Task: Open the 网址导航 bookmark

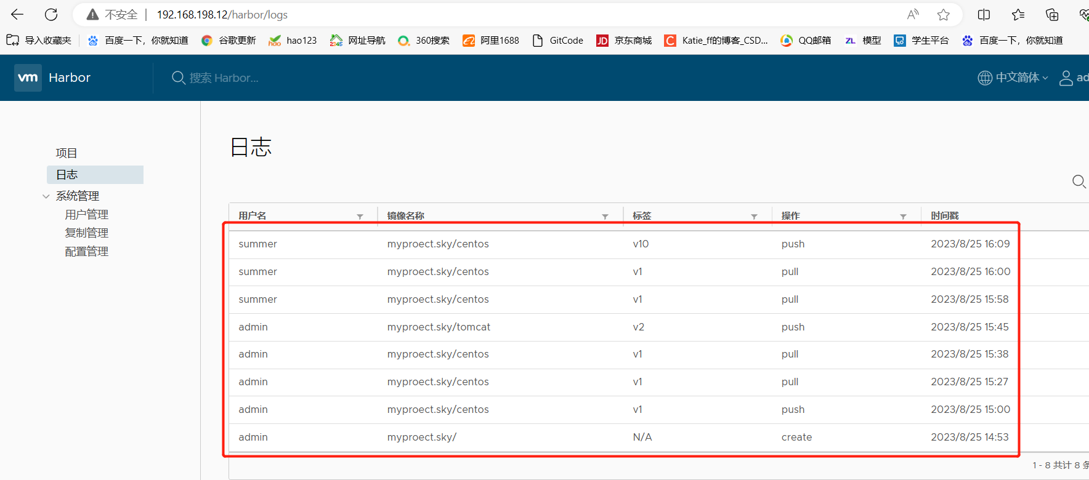Action: click(357, 40)
